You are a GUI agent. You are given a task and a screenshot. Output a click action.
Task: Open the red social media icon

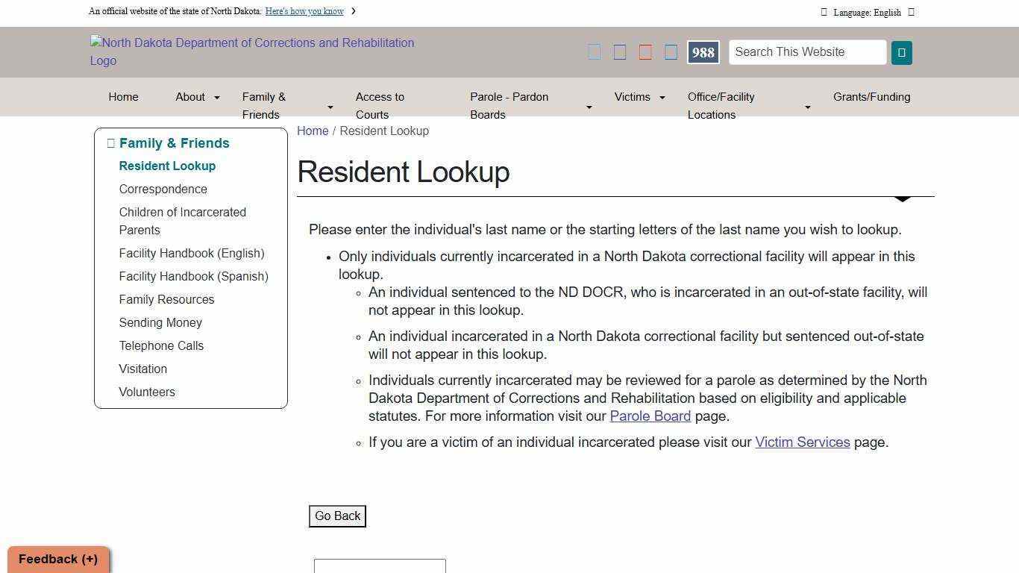645,51
